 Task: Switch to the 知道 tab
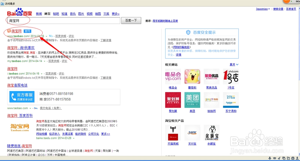point(64,14)
